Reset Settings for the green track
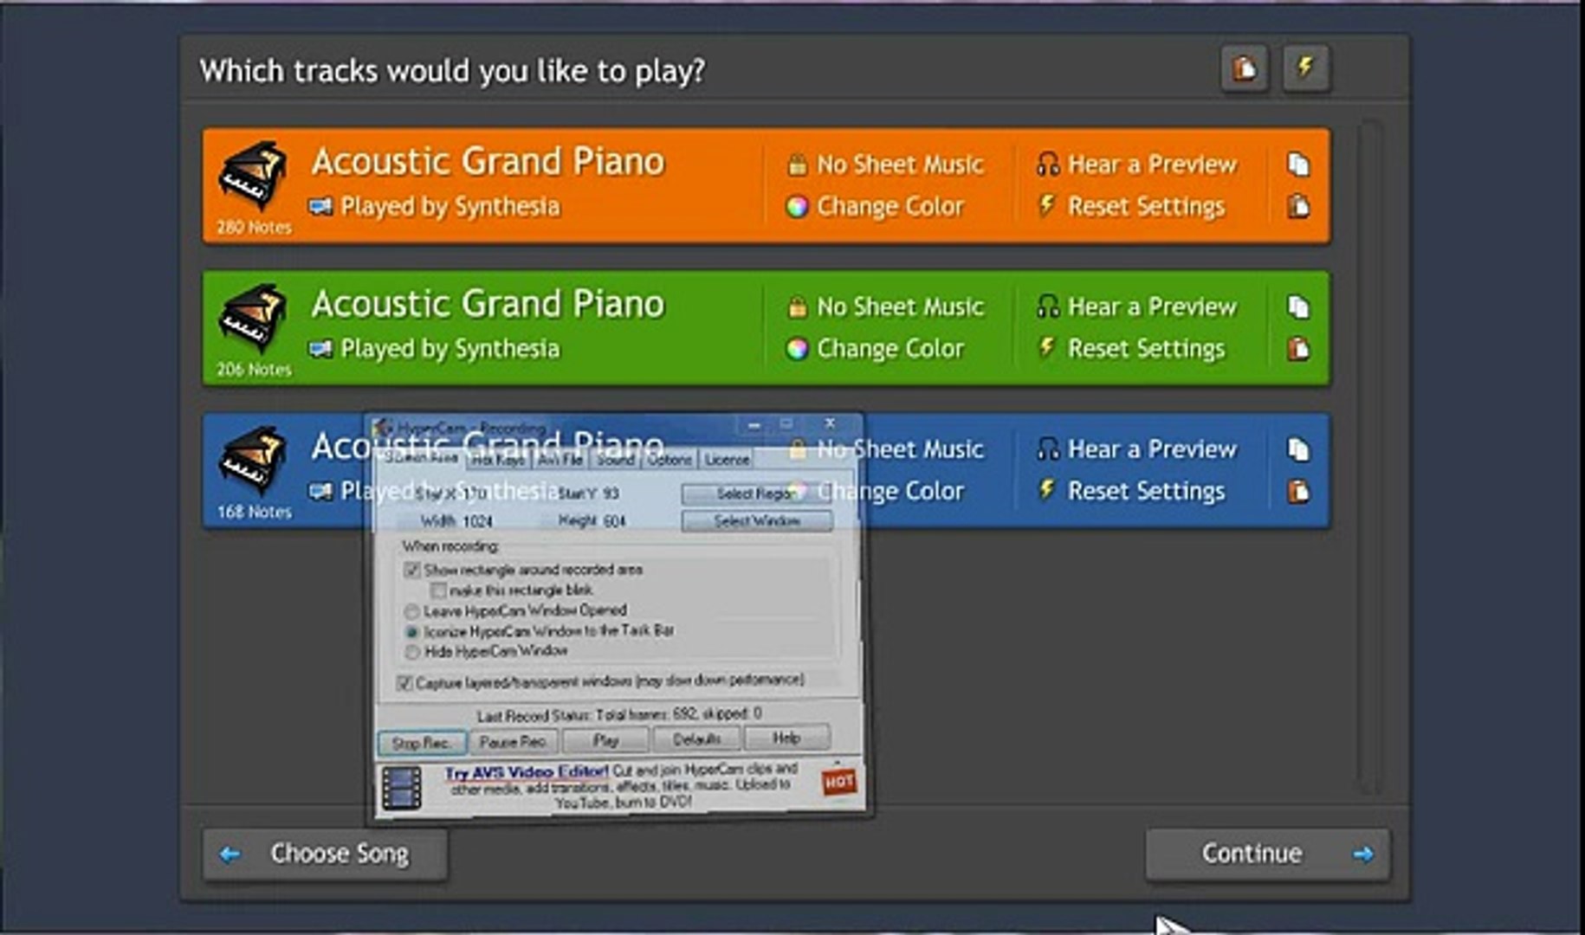The image size is (1585, 935). (x=1131, y=349)
